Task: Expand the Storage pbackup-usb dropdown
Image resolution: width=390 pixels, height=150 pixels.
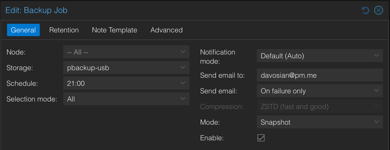Action: click(x=126, y=67)
